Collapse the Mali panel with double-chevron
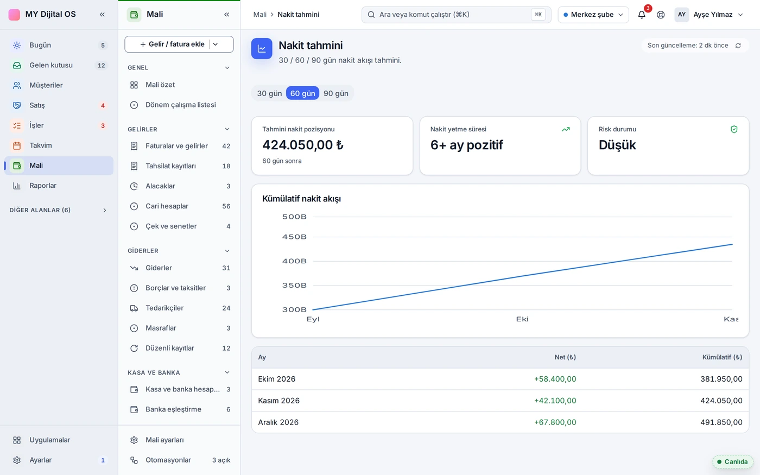 pos(227,15)
